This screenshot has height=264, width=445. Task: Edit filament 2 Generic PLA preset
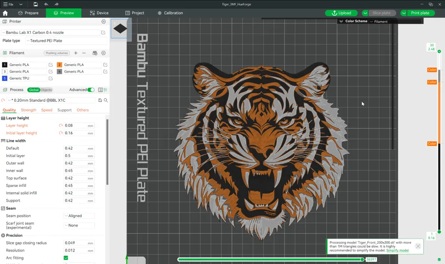coord(105,65)
